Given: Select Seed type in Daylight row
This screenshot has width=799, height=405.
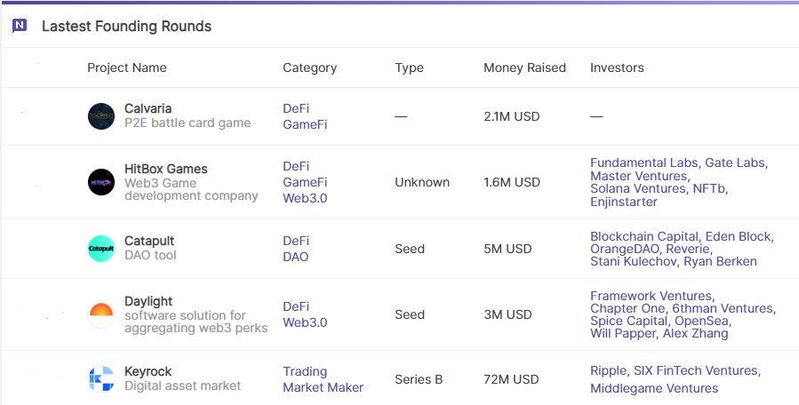Looking at the screenshot, I should pyautogui.click(x=410, y=314).
